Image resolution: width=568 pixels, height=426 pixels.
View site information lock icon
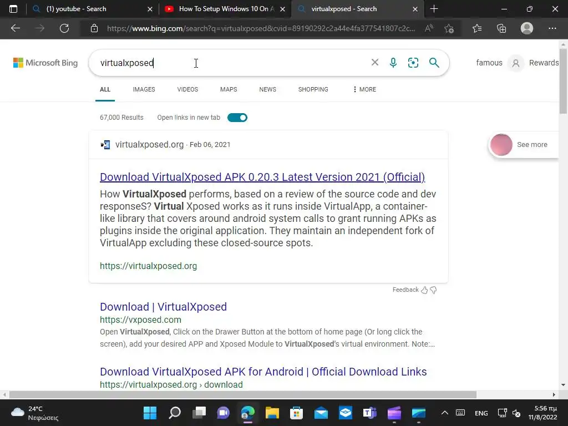pos(94,28)
